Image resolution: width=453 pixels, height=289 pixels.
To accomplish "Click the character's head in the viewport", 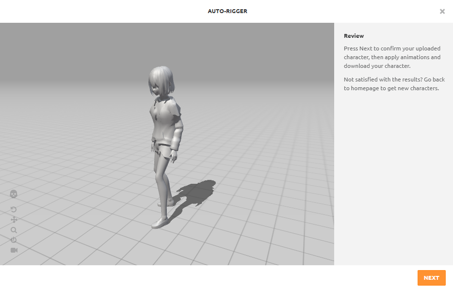I will tap(161, 80).
